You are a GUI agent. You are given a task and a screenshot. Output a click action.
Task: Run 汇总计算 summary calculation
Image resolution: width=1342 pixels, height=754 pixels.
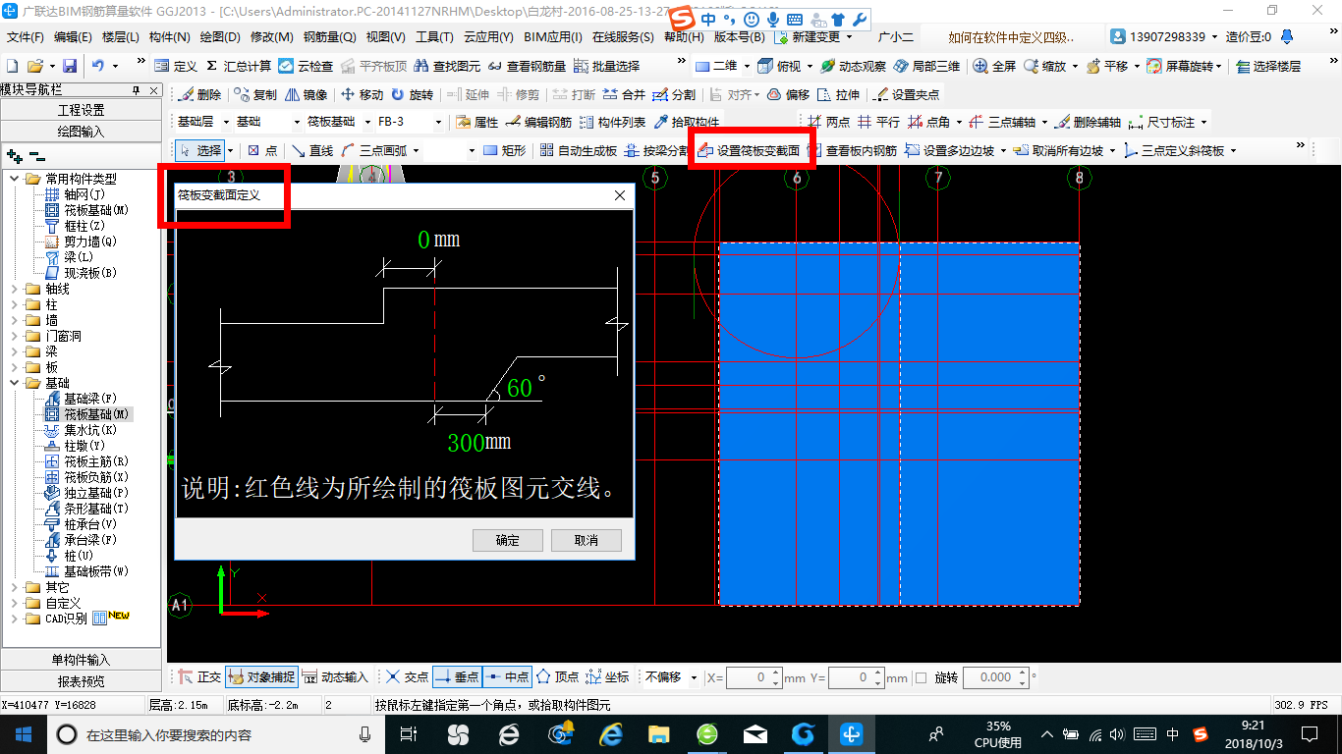pyautogui.click(x=239, y=66)
